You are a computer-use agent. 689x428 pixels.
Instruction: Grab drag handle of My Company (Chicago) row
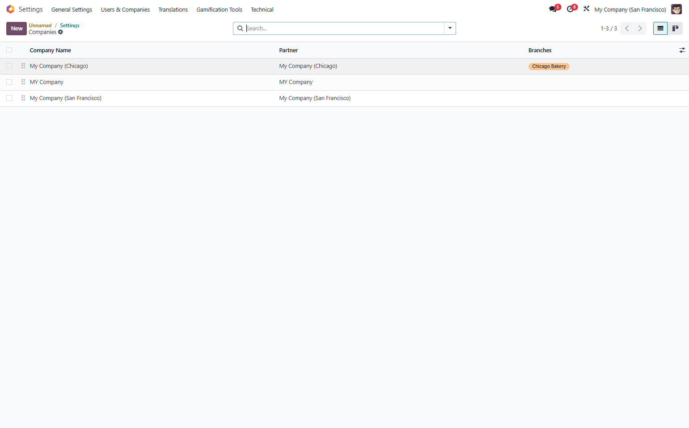point(23,66)
